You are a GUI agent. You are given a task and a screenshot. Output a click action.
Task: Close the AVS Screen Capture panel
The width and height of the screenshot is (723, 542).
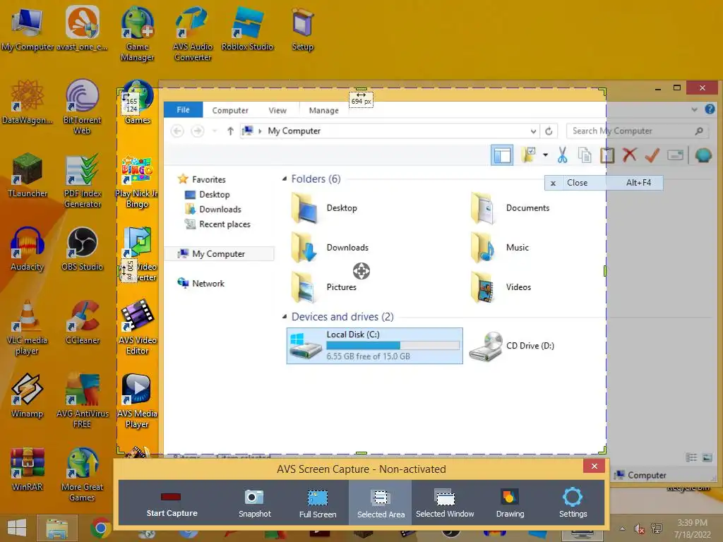coord(594,466)
